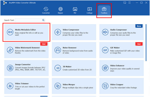
Task: Open Audio Compressor title text
Action: (118, 30)
